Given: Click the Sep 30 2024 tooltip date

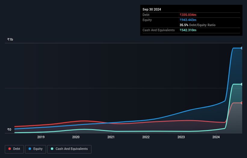Looking at the screenshot, I should [x=152, y=9].
